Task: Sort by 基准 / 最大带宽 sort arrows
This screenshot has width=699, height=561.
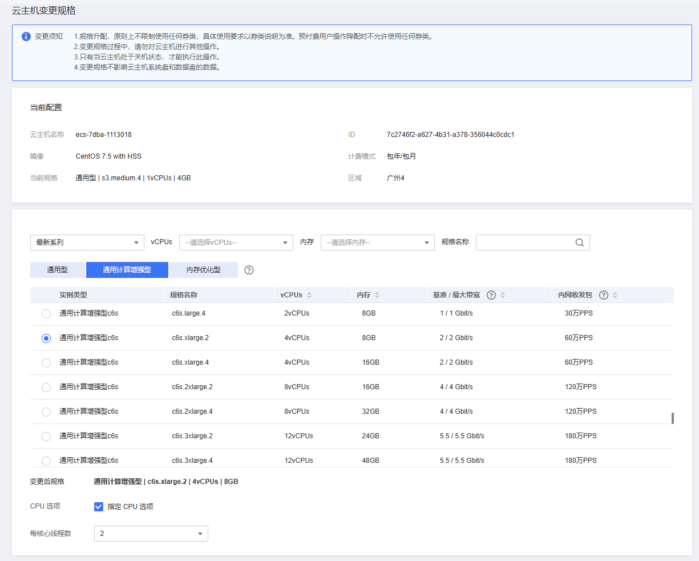Action: [503, 295]
